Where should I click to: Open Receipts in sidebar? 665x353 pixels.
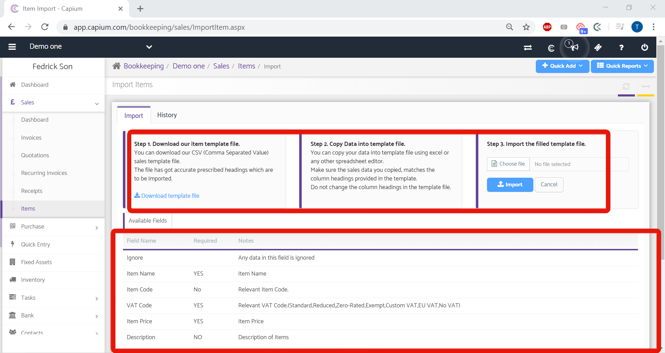(32, 191)
